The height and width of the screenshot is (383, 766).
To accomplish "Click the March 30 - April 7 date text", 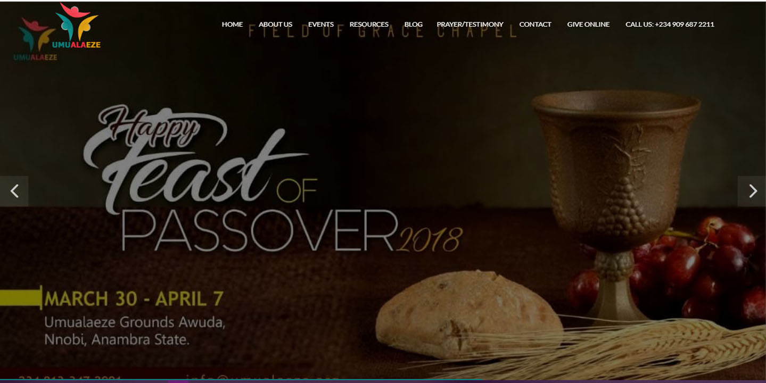I will (x=134, y=298).
